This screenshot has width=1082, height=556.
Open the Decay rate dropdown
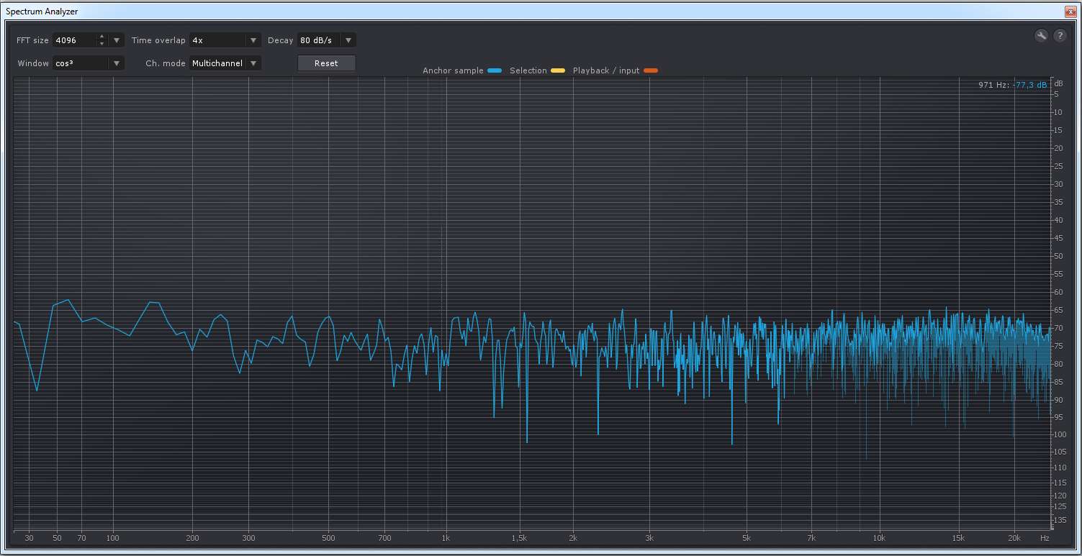pyautogui.click(x=348, y=40)
